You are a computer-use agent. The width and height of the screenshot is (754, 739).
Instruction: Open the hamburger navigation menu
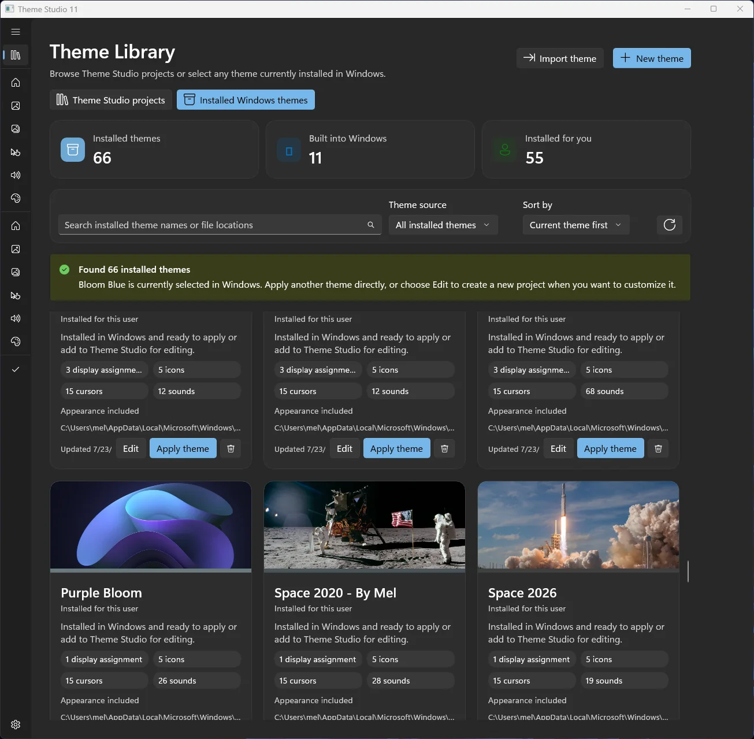pos(16,32)
